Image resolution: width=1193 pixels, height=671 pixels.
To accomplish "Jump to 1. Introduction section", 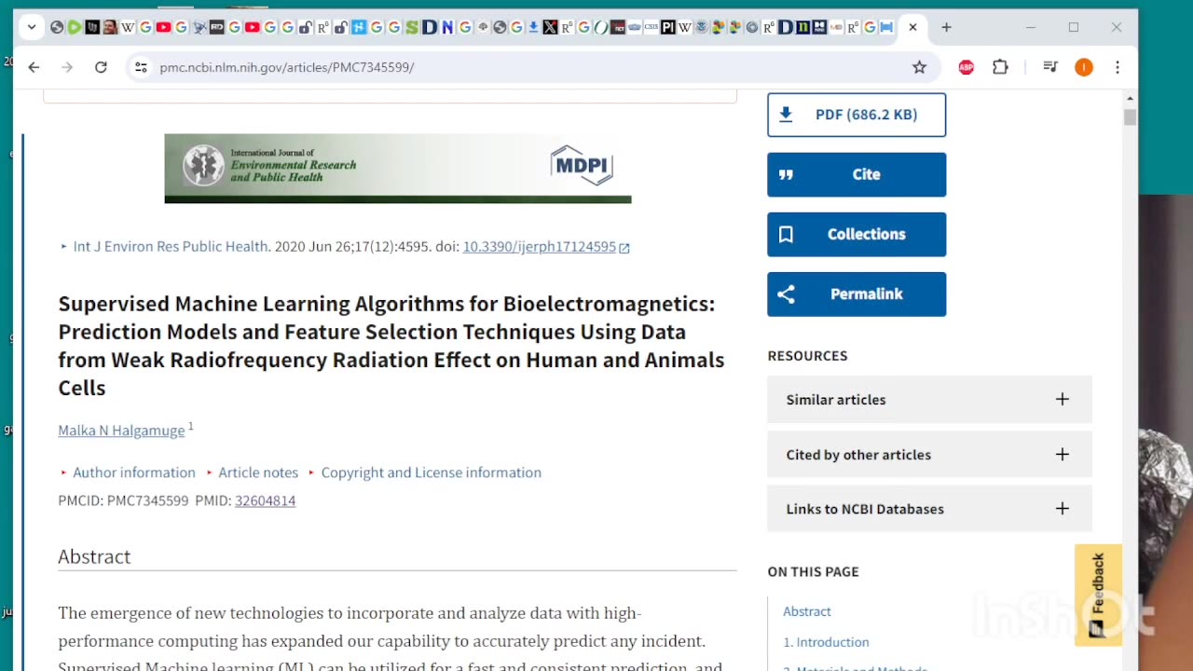I will [x=826, y=642].
